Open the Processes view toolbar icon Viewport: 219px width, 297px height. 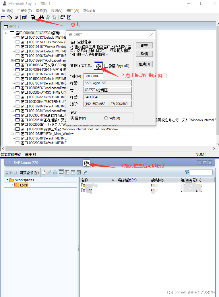(10, 17)
